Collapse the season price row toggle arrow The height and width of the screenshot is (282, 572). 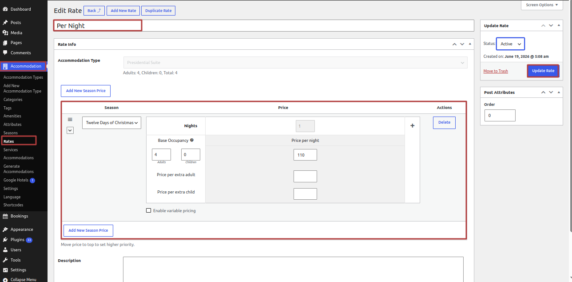coord(70,130)
